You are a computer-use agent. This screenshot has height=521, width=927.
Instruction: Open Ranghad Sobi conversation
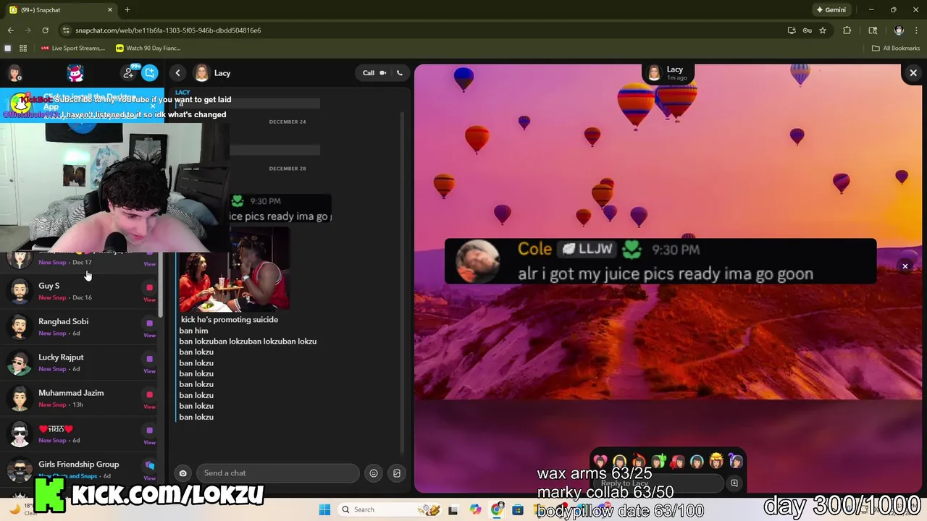coord(78,327)
